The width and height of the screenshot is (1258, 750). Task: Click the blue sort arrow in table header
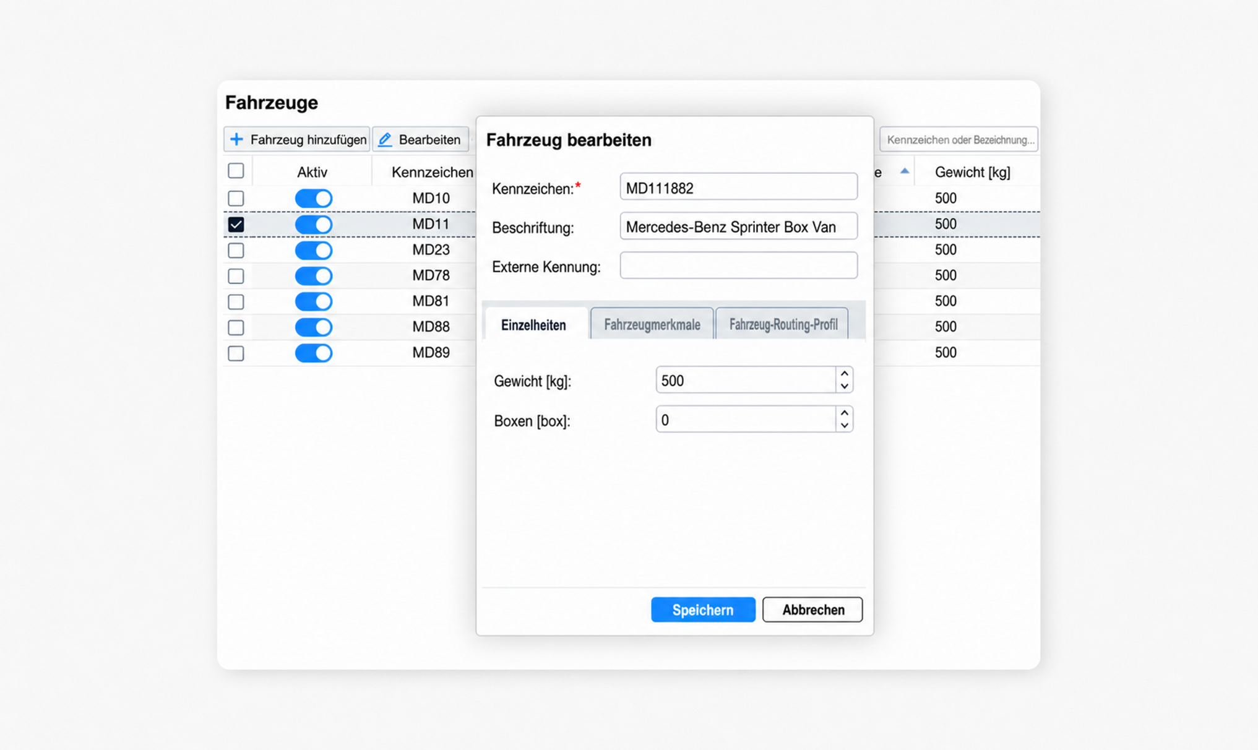tap(904, 171)
